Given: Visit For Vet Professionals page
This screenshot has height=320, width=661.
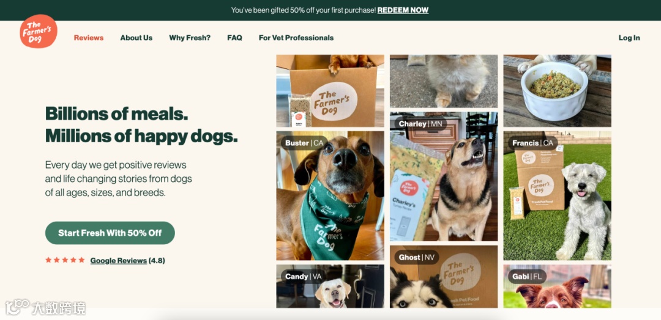Looking at the screenshot, I should tap(296, 38).
